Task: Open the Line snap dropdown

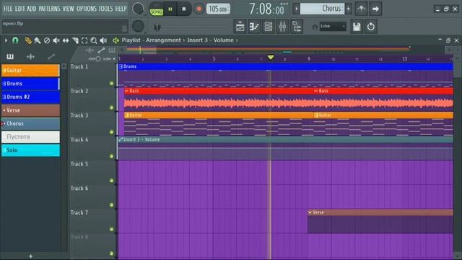Action: (x=333, y=27)
